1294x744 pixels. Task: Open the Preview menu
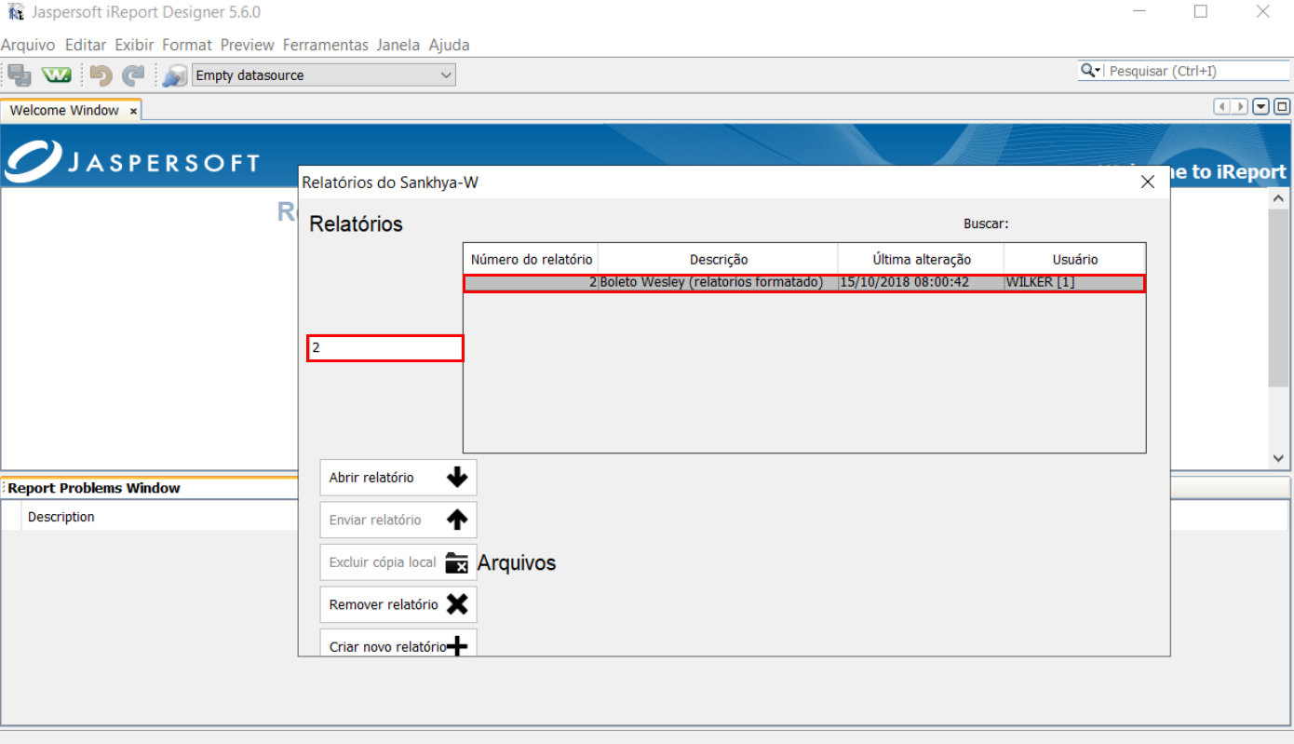[248, 45]
